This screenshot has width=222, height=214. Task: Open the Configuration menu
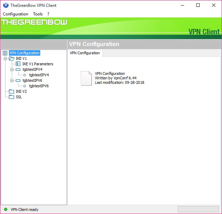(15, 14)
